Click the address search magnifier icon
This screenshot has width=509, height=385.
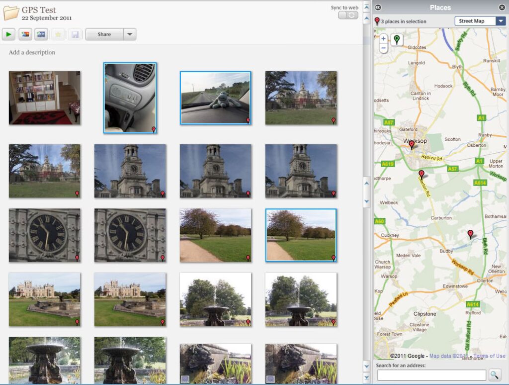pyautogui.click(x=495, y=375)
